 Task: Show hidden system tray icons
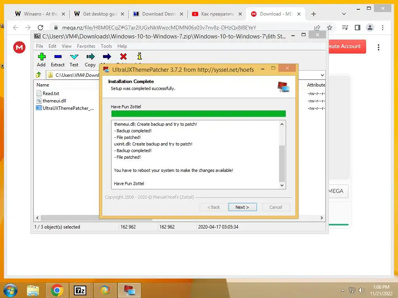[343, 290]
